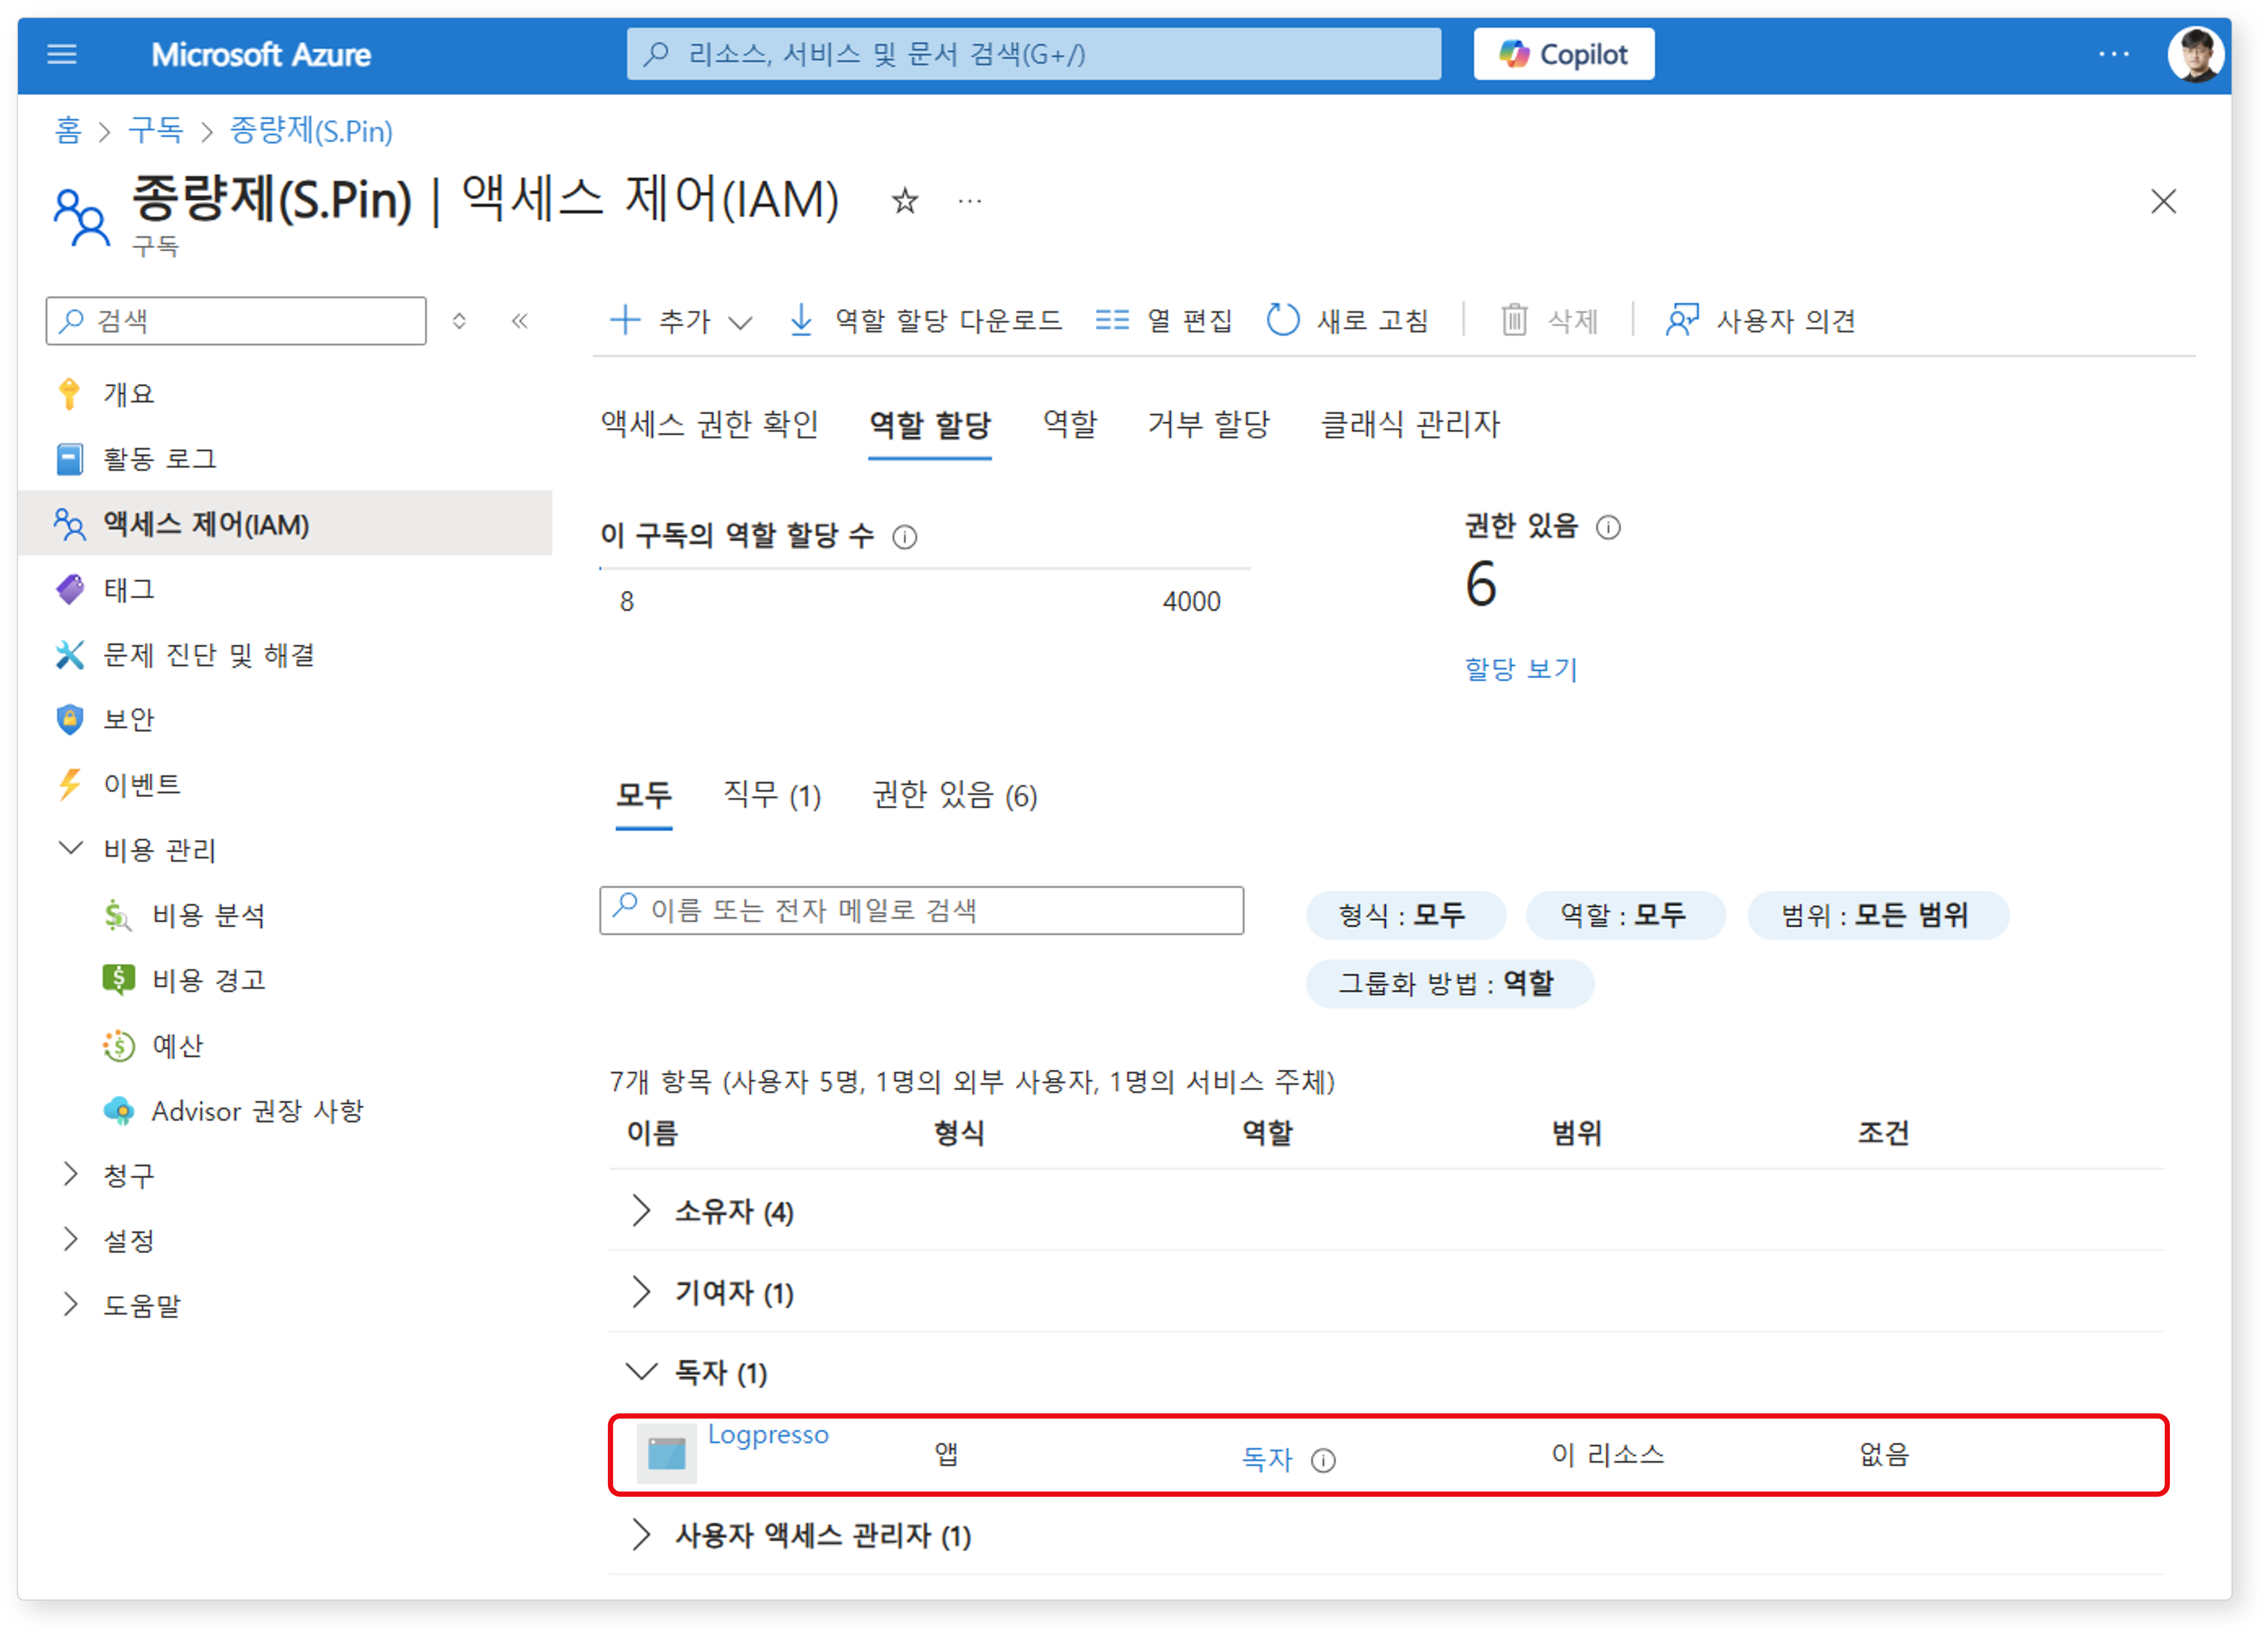Open the hamburger portal menu
Screen dimensions: 2268x1636
point(62,54)
